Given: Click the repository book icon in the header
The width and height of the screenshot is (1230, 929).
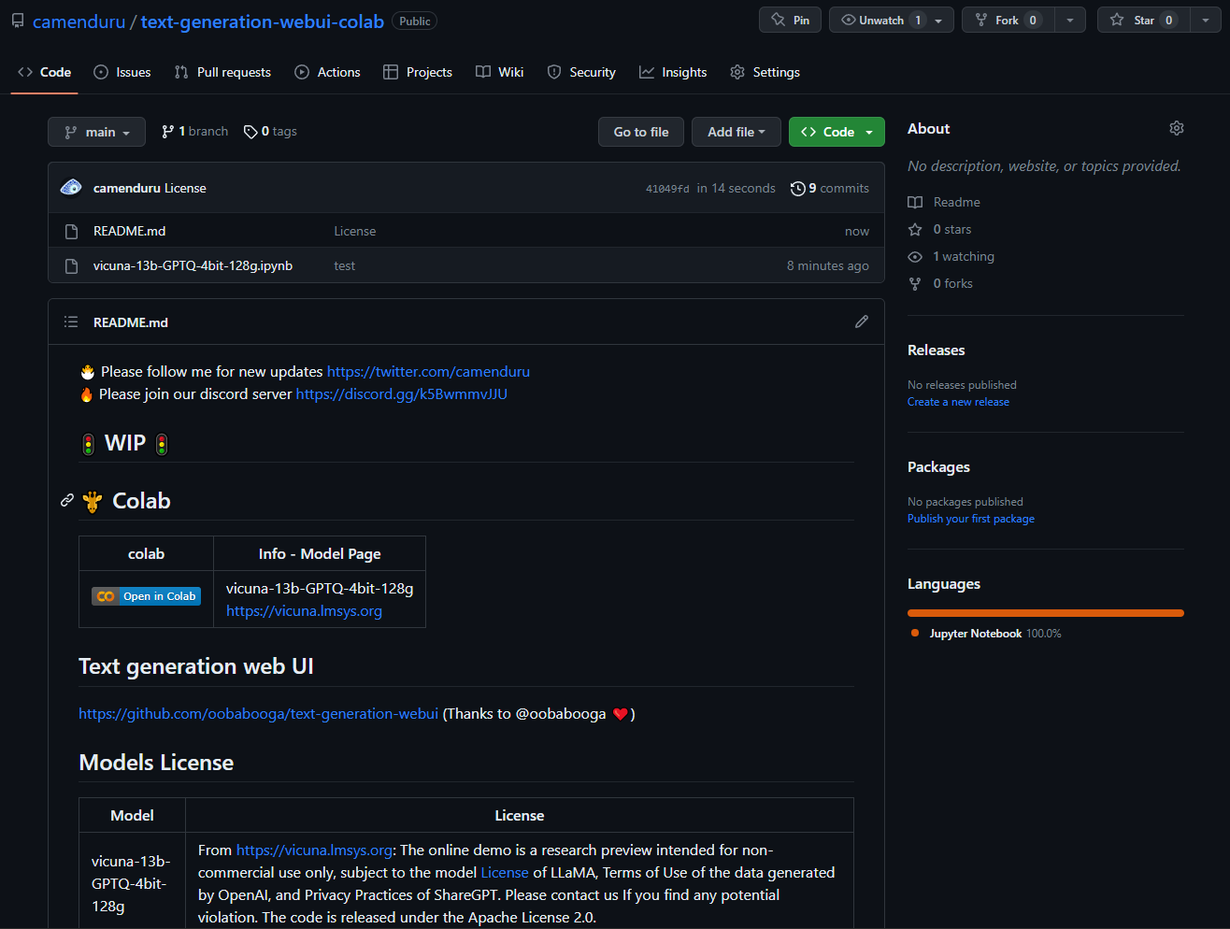Looking at the screenshot, I should click(17, 20).
